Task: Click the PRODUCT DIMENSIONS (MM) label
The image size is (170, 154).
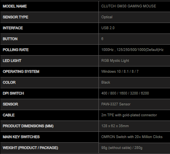Action: click(x=28, y=126)
